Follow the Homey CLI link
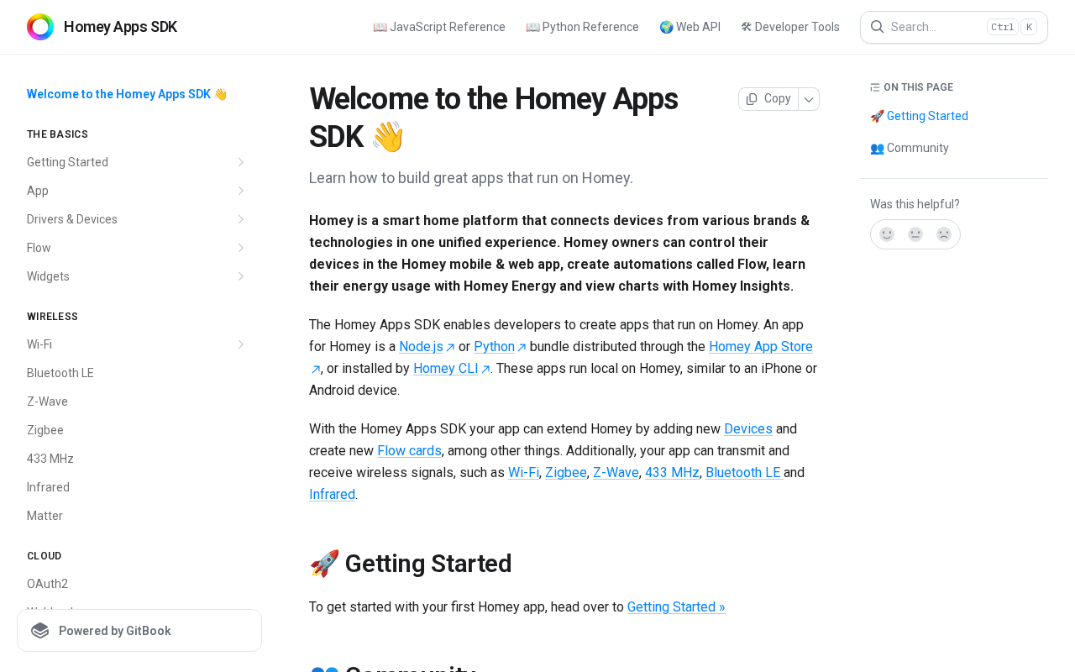The image size is (1075, 672). click(x=451, y=368)
